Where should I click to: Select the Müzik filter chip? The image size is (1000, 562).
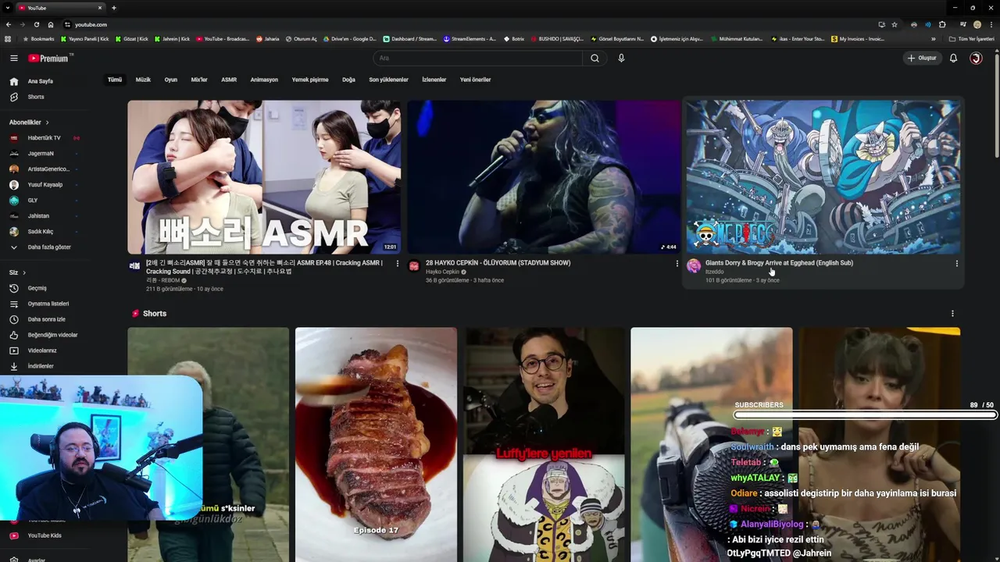tap(143, 80)
